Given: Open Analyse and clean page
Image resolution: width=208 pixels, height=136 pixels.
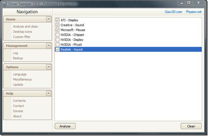Looking at the screenshot, I should click(25, 27).
